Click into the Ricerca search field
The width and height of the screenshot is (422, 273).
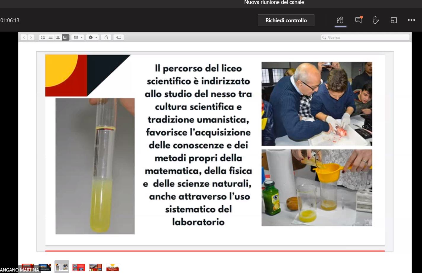[365, 37]
